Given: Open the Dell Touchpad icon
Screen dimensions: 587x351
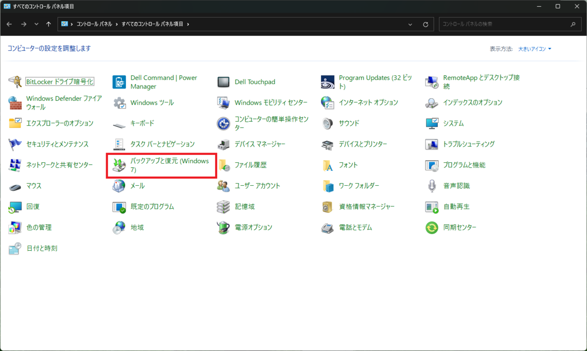Looking at the screenshot, I should (x=224, y=82).
